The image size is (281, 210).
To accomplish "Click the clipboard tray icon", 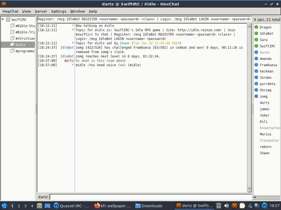I will (x=242, y=206).
